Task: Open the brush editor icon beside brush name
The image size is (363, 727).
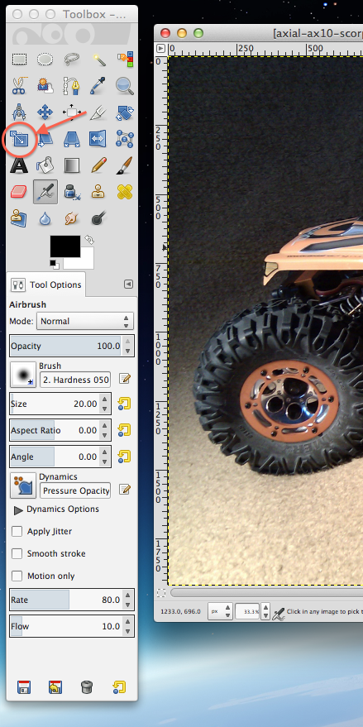Action: point(125,380)
